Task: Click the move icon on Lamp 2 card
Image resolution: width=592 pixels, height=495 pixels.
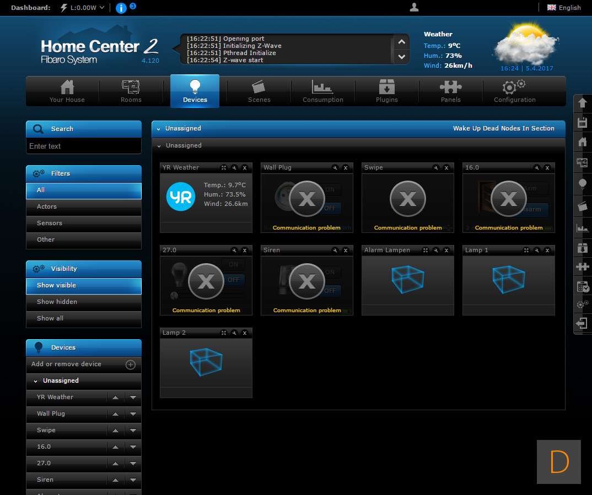Action: point(223,333)
